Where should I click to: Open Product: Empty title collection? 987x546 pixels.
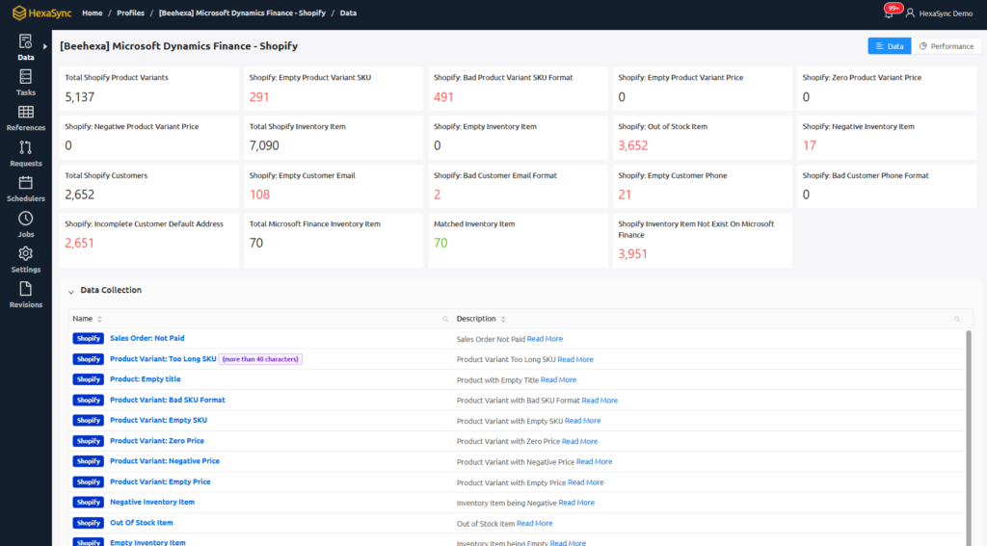145,378
